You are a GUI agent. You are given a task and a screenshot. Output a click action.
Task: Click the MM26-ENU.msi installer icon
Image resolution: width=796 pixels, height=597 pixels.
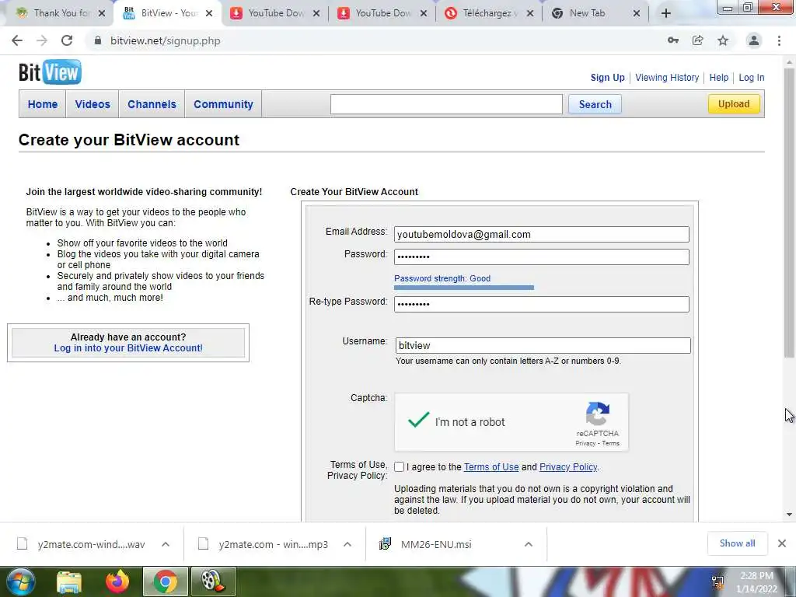(x=386, y=544)
